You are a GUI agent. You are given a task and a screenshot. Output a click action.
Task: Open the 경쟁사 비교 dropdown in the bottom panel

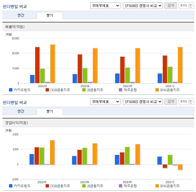[142, 102]
